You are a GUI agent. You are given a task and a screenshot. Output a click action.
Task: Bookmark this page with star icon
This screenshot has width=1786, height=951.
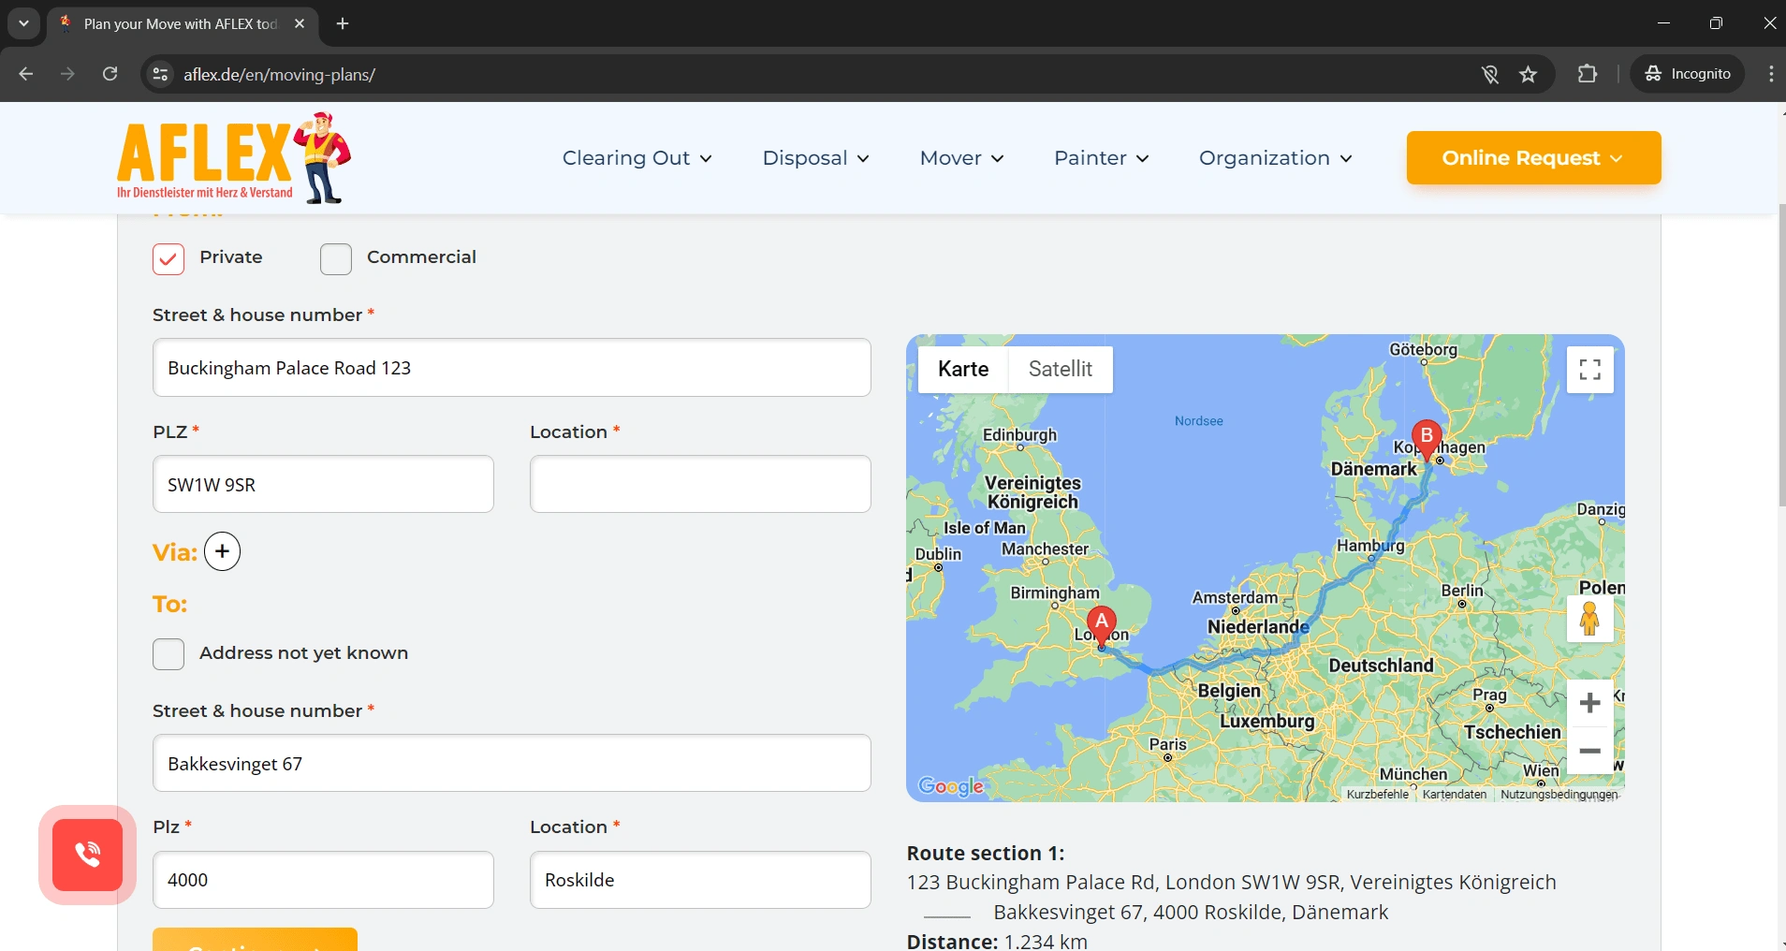[1529, 75]
